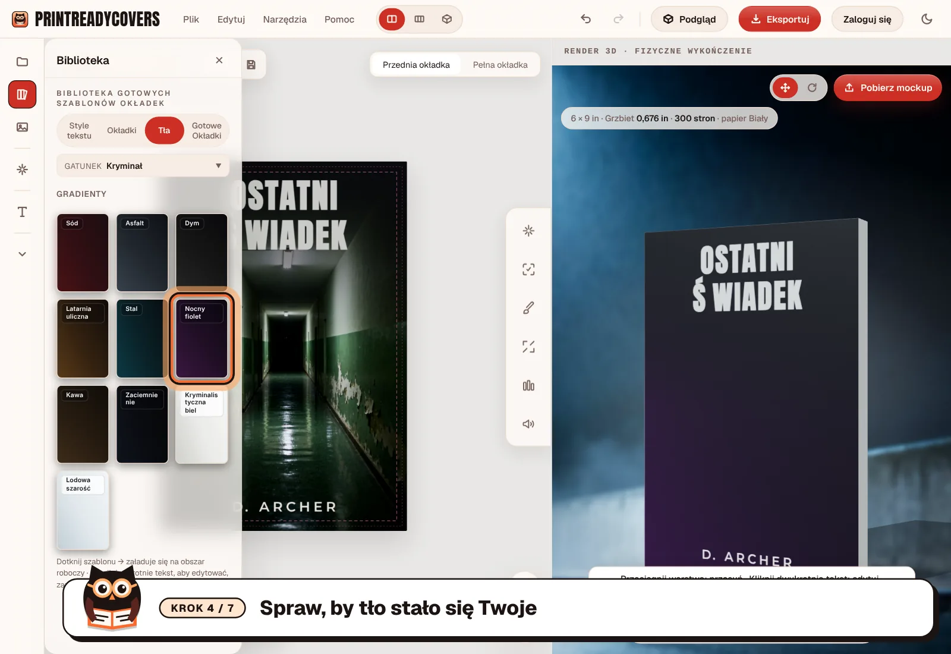Select the Text tool T icon
Image resolution: width=951 pixels, height=654 pixels.
click(22, 212)
